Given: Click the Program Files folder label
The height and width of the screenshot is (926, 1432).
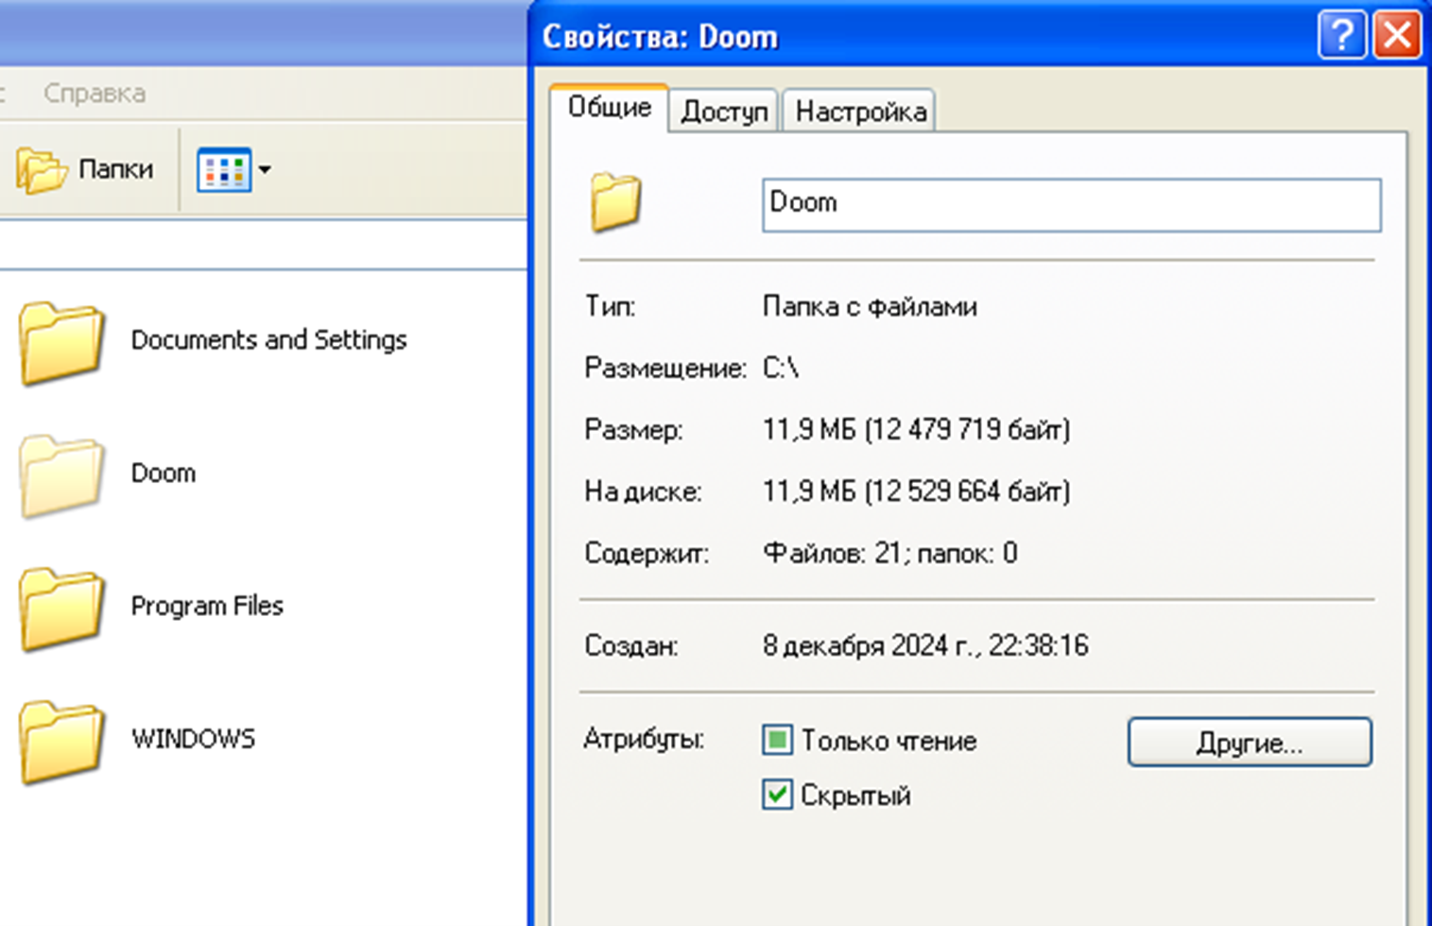Looking at the screenshot, I should point(207,606).
